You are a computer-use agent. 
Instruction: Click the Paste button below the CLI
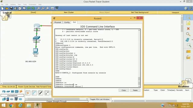tap(135, 90)
